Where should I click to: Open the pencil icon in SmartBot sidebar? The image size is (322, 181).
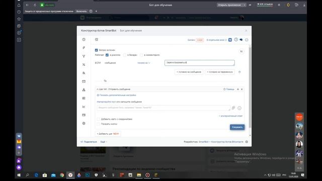tap(84, 48)
